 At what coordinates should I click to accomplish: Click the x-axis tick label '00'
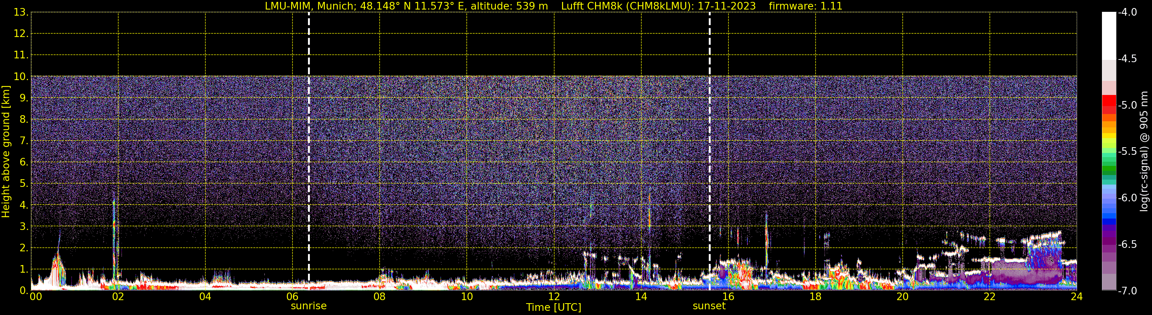pyautogui.click(x=36, y=297)
